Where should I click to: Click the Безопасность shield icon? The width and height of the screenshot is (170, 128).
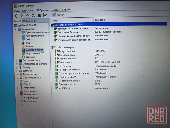[22, 95]
